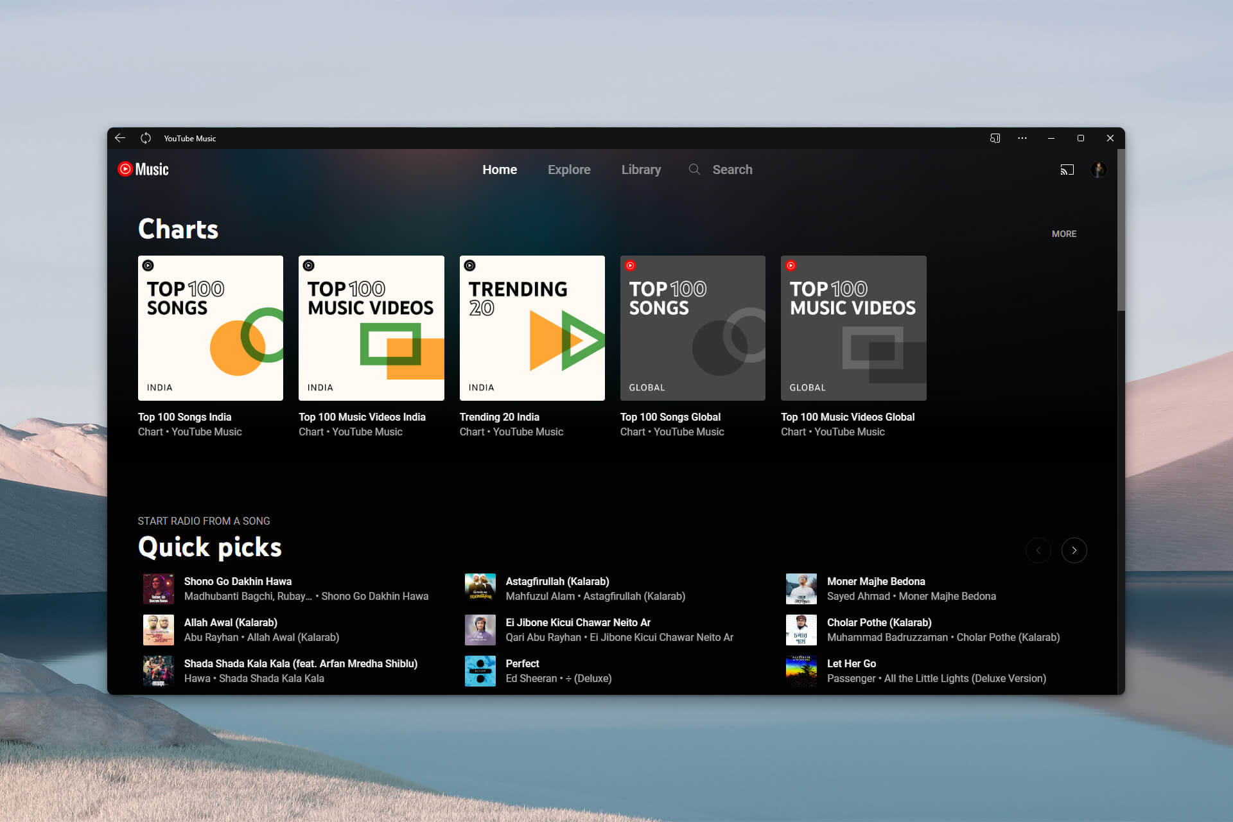The height and width of the screenshot is (822, 1233).
Task: Play Let Her Go album art
Action: [801, 671]
